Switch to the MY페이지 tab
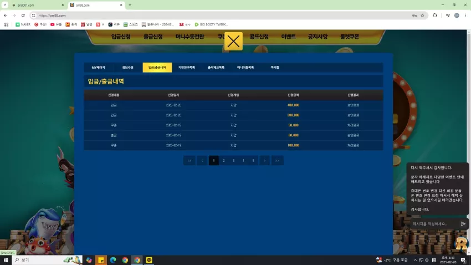 tap(98, 68)
